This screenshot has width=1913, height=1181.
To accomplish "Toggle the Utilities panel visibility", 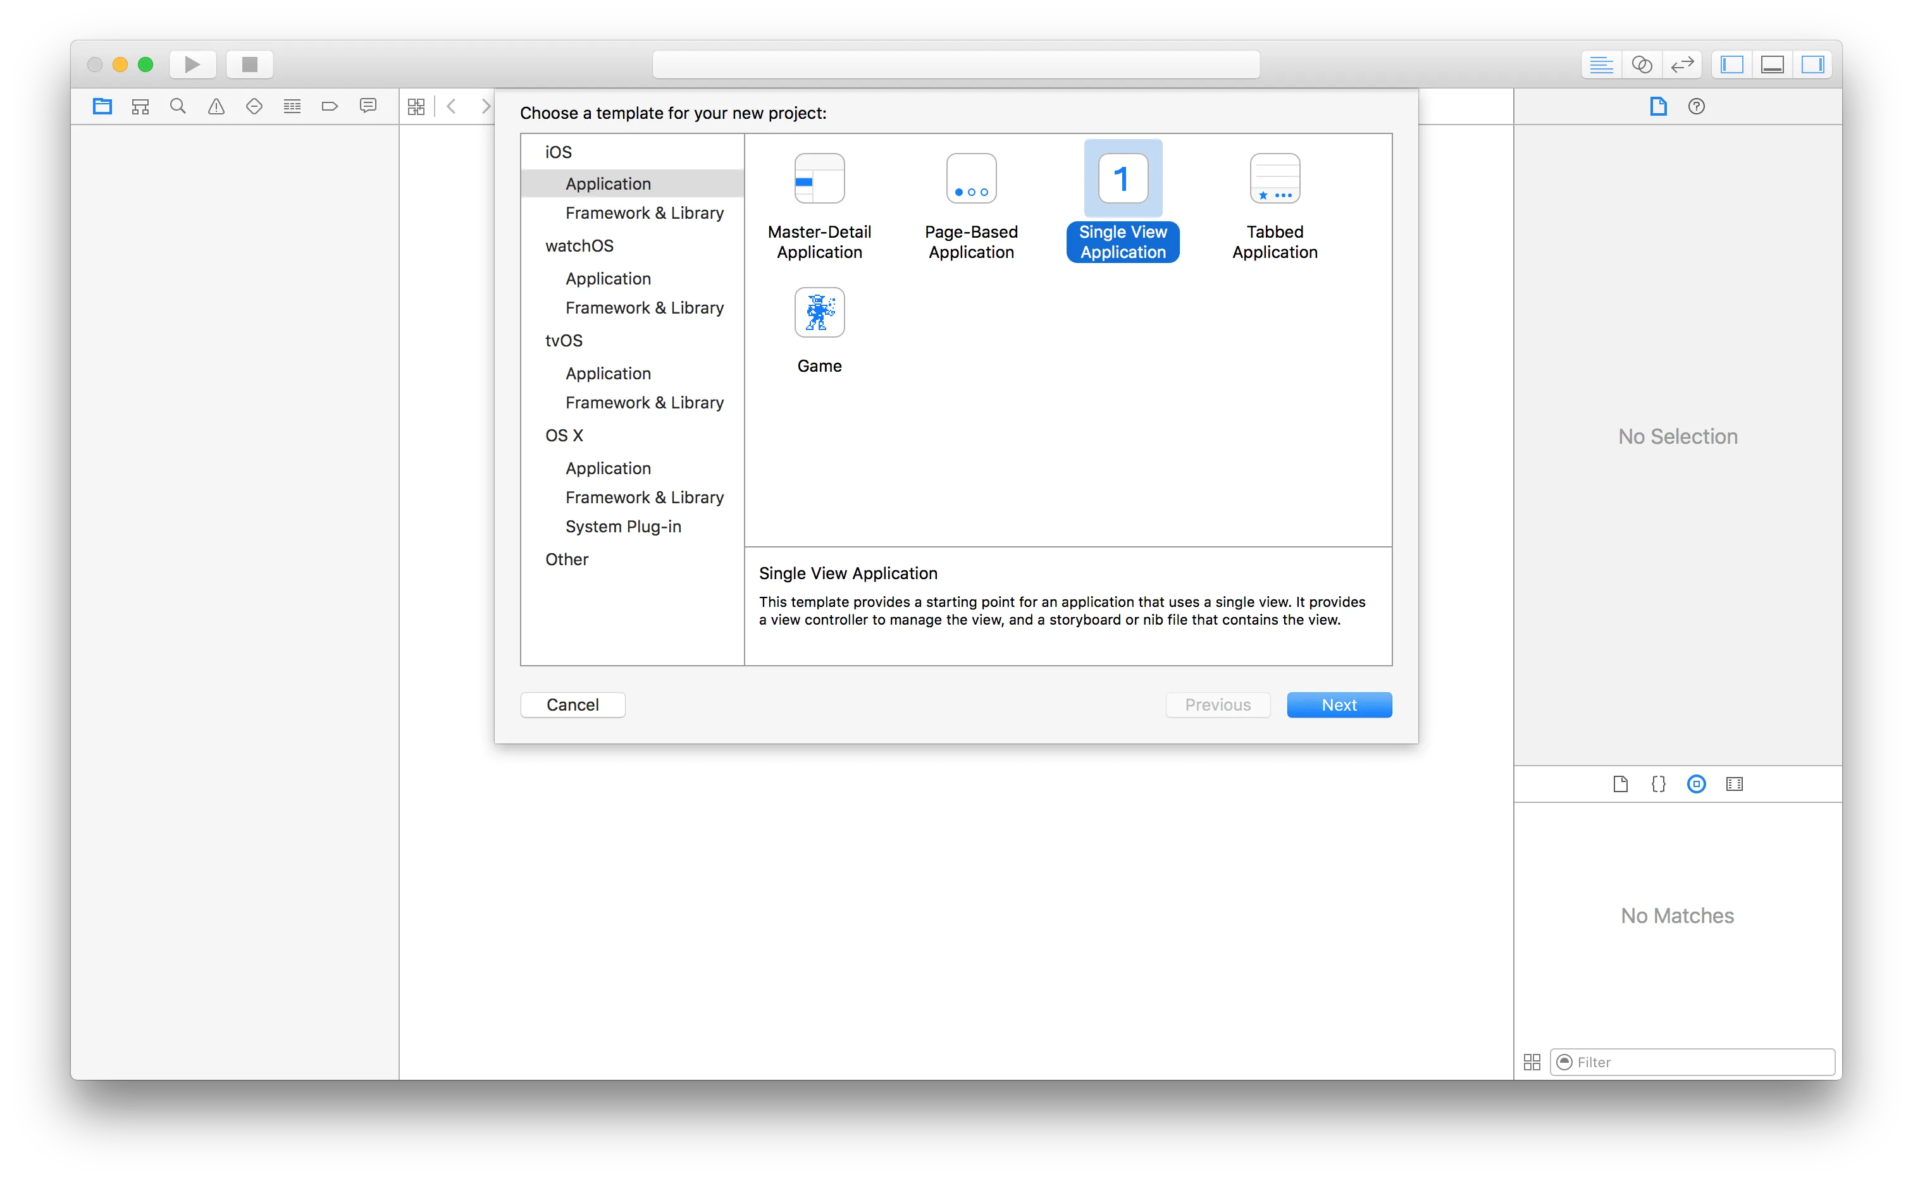I will [1812, 64].
